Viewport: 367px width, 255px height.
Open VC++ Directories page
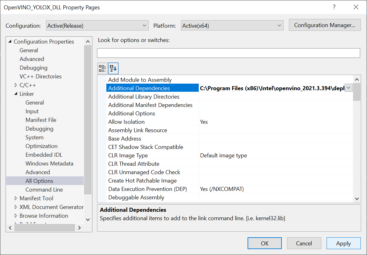40,76
